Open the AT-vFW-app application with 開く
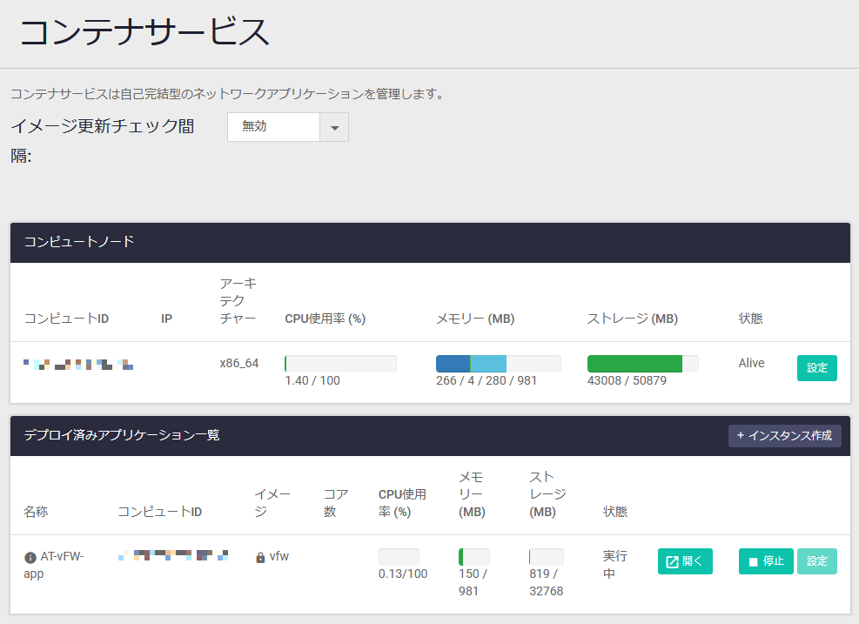 pos(685,561)
